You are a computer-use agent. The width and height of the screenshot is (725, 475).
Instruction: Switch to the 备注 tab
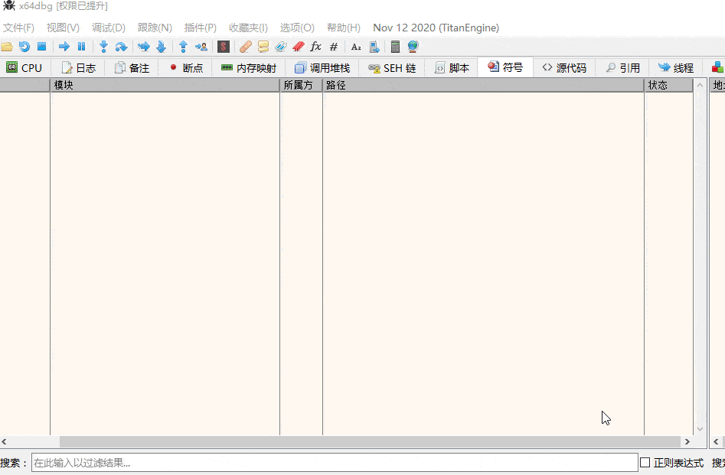[132, 68]
